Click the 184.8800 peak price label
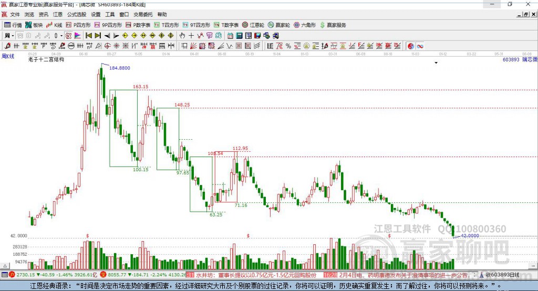 point(120,68)
